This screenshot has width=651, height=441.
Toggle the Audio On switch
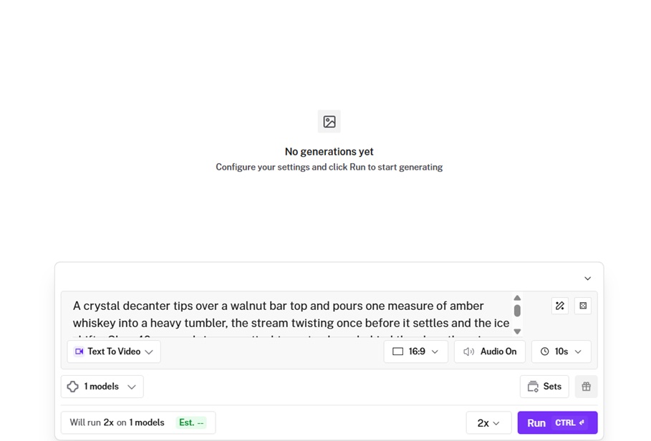click(x=490, y=352)
